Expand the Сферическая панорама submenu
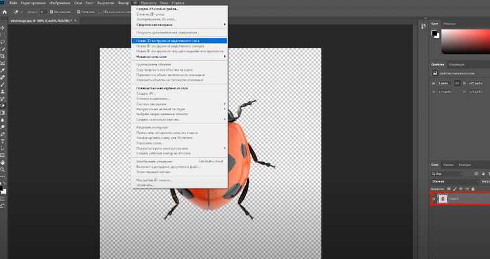 pos(180,24)
